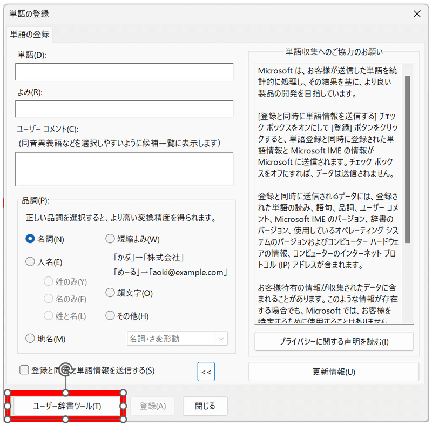The width and height of the screenshot is (432, 425).
Task: Click the hint 正しい品詞を選択すると、より高い変換精度を得られます。
Action: (x=121, y=218)
